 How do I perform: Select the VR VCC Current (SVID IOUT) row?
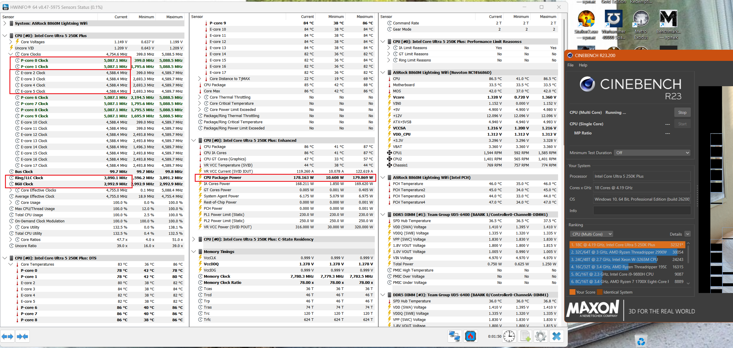tap(286, 171)
